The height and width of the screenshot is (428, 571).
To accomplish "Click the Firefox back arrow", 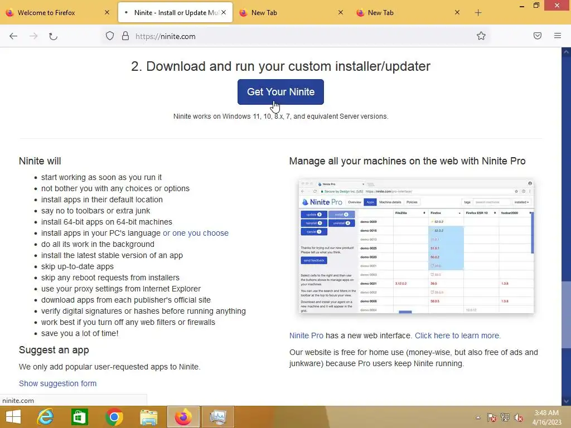I will 13,36.
